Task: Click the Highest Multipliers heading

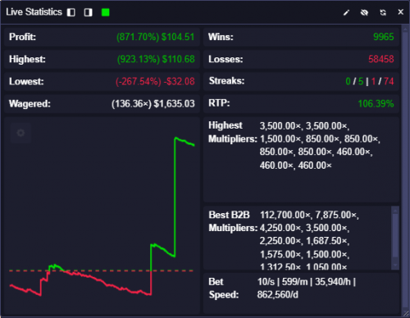Action: click(x=233, y=132)
